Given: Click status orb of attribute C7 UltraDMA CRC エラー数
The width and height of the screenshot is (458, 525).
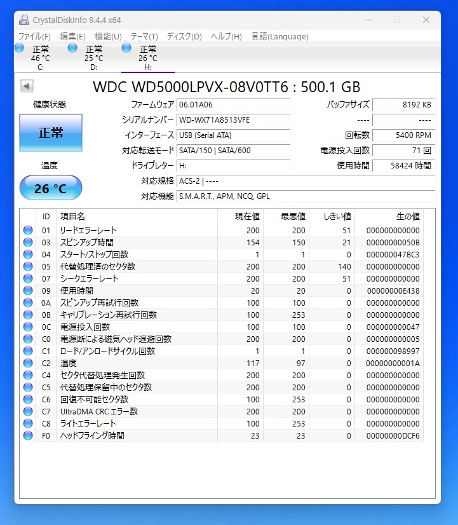Looking at the screenshot, I should pos(28,411).
